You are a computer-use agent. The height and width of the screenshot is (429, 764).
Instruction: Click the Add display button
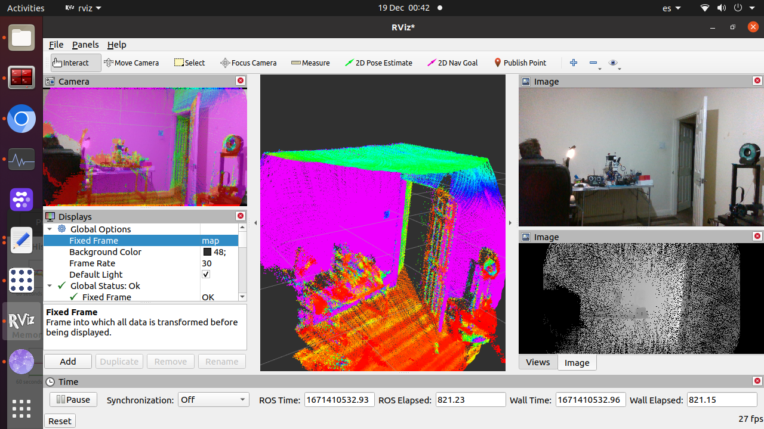pyautogui.click(x=68, y=361)
